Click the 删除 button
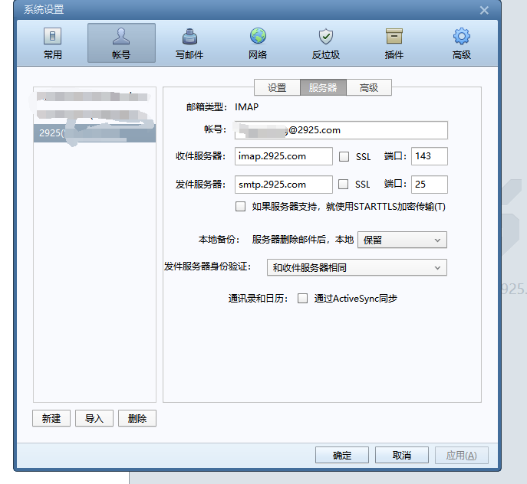The height and width of the screenshot is (484, 527). (x=137, y=418)
